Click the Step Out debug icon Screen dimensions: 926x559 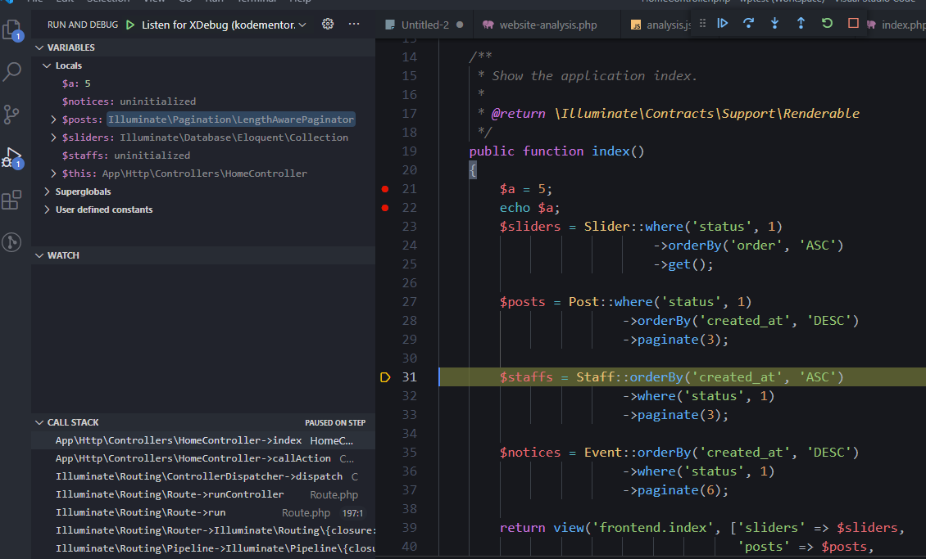(x=801, y=24)
